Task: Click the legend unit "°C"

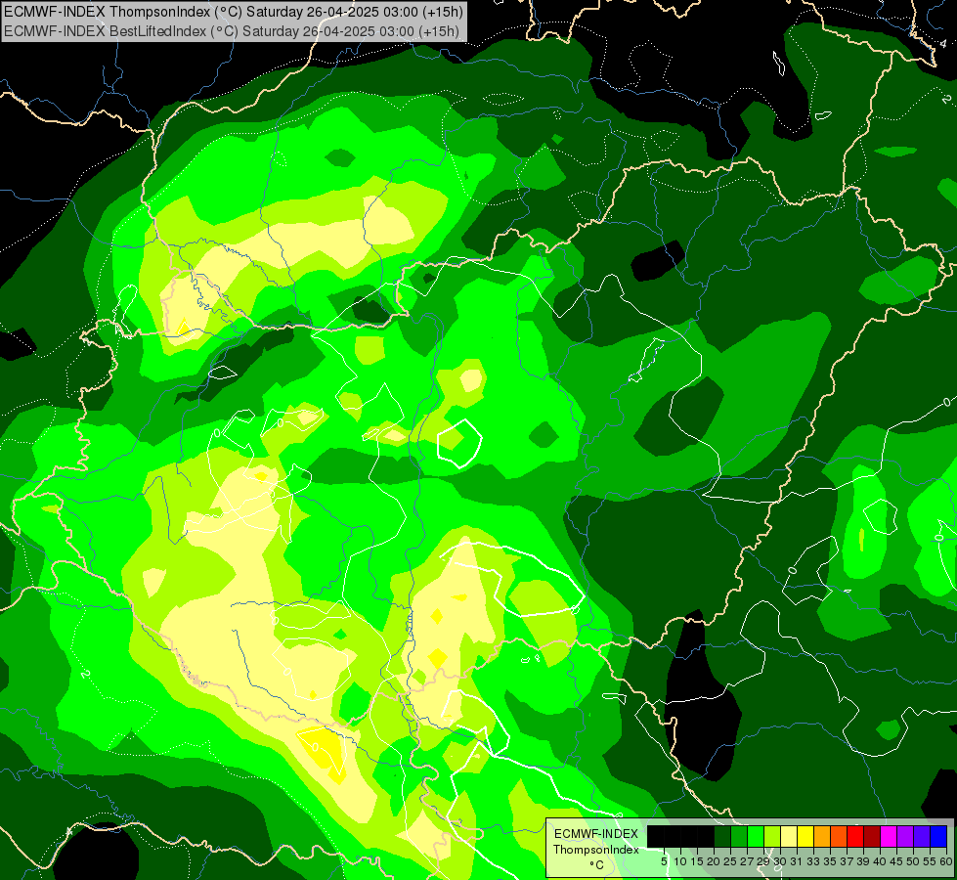Action: point(596,864)
